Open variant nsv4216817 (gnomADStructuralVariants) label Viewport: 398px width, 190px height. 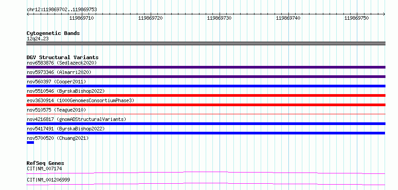click(76, 119)
